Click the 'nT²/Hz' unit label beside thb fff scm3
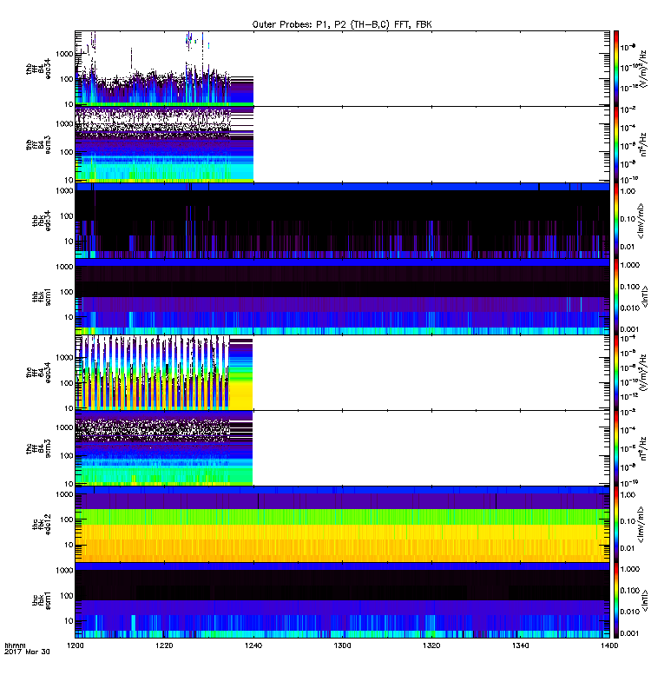This screenshot has width=651, height=695. point(643,144)
